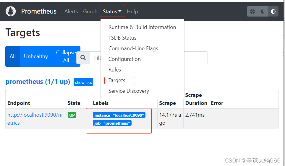Screen dimensions: 285x166
Task: Filter to Unhealthy targets
Action: pyautogui.click(x=36, y=56)
